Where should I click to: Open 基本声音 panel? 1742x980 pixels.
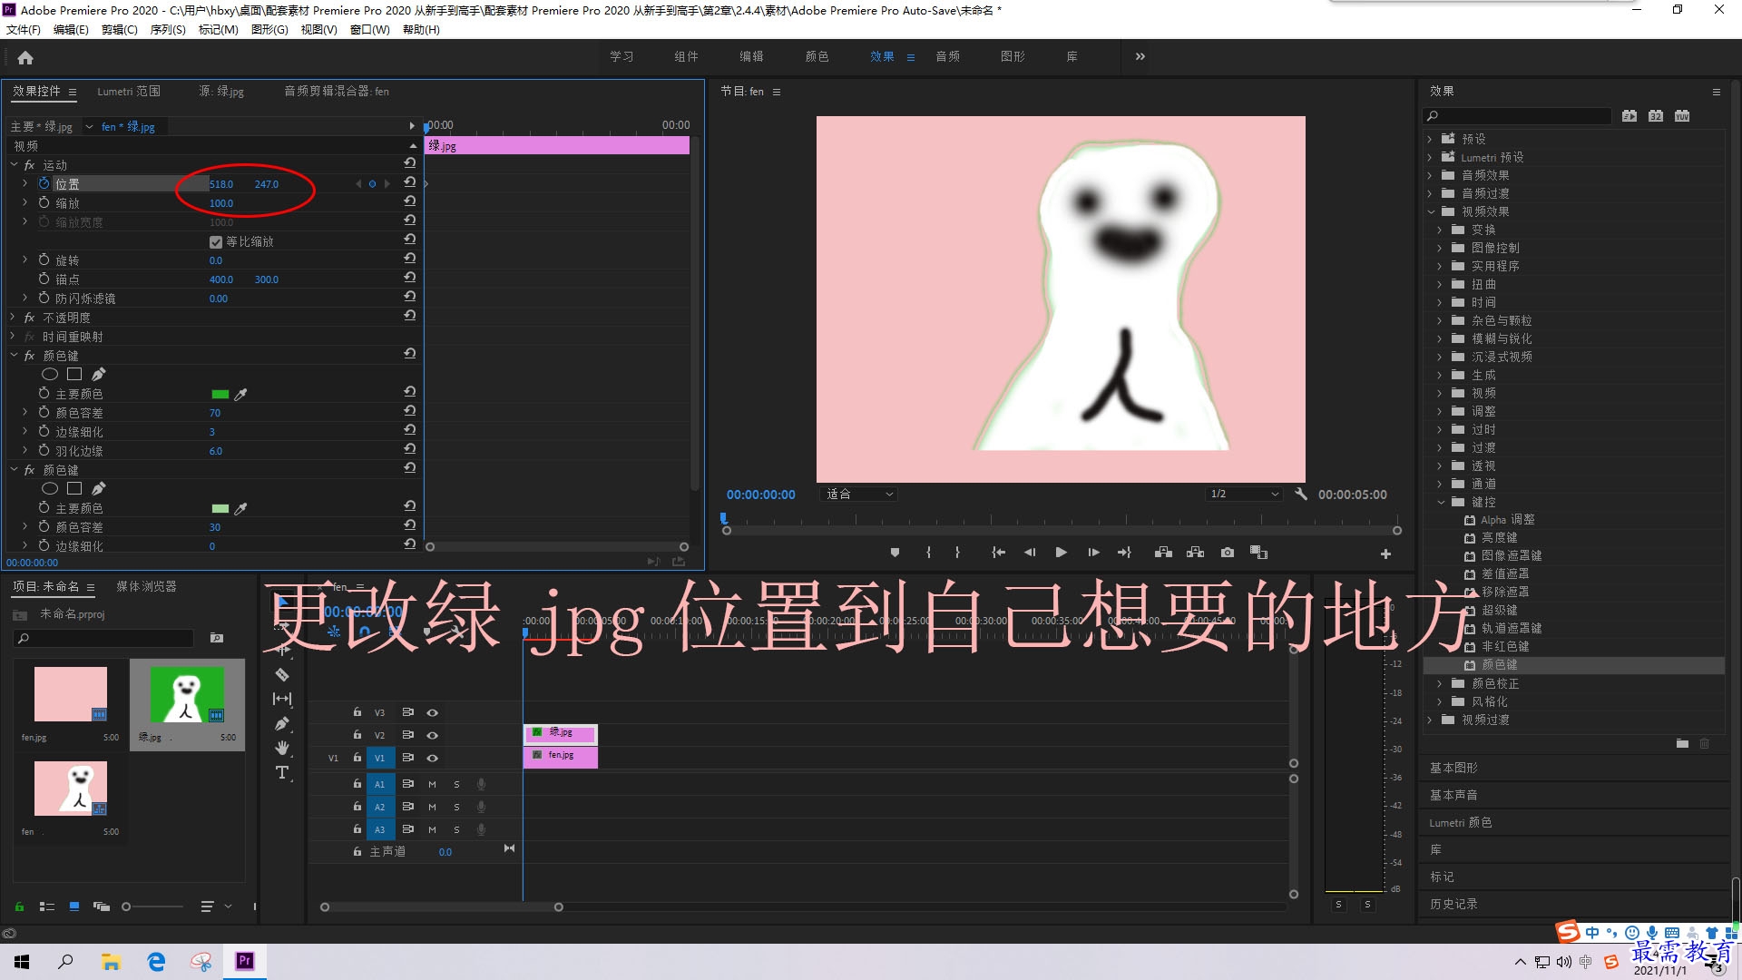coord(1453,795)
